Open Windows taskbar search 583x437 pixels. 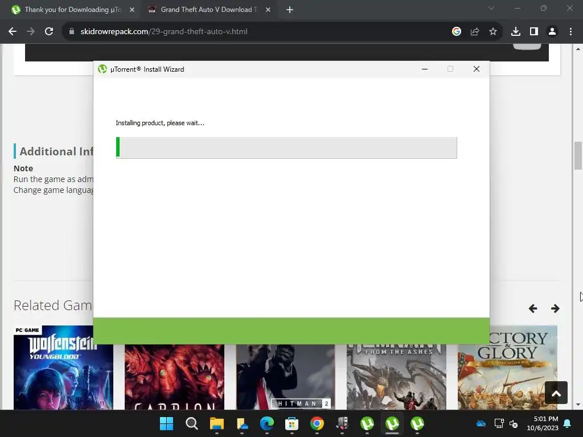(191, 423)
